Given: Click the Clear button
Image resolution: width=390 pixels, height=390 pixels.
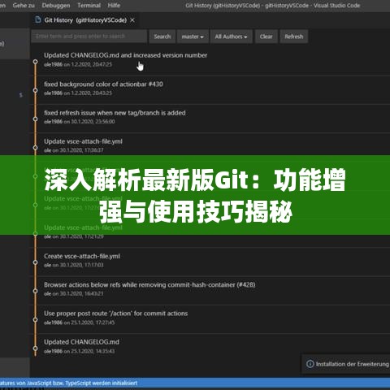Looking at the screenshot, I should click(266, 37).
